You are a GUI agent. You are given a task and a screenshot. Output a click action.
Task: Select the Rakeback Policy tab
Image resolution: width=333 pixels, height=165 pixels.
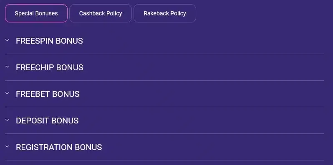[x=165, y=13]
